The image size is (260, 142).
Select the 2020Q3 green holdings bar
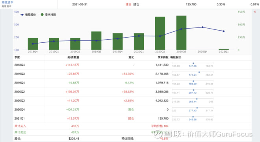pyautogui.click(x=181, y=33)
